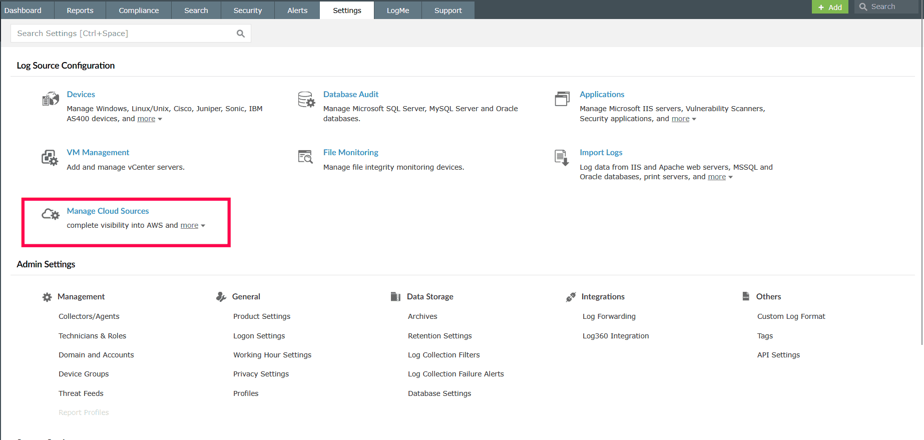Click the Devices icon
This screenshot has width=924, height=440.
click(x=51, y=99)
